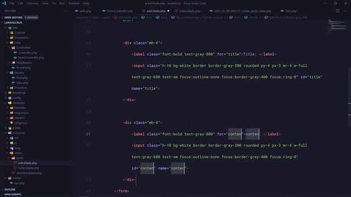Screen dimensions: 351x197
Task: Click the html breadcrumb segment
Action: pos(147,18)
